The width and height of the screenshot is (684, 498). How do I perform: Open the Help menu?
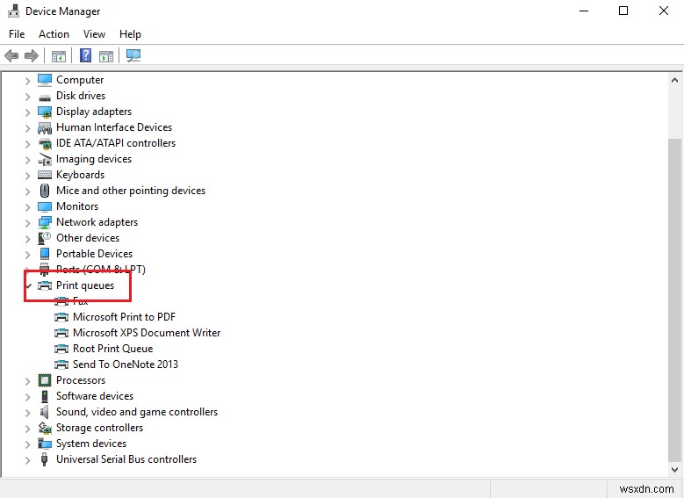click(x=130, y=34)
